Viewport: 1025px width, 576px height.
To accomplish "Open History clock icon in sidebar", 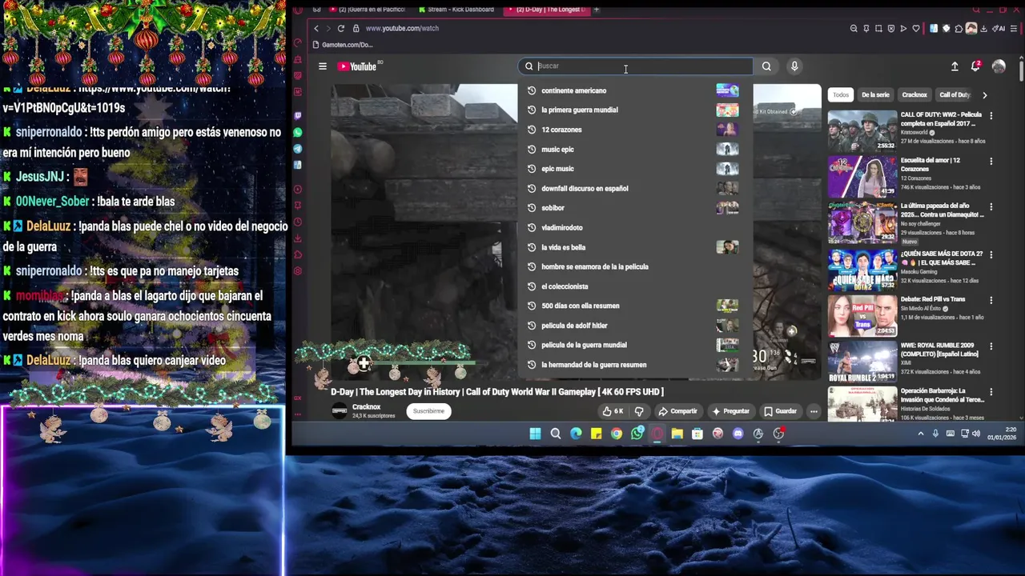I will (x=298, y=222).
